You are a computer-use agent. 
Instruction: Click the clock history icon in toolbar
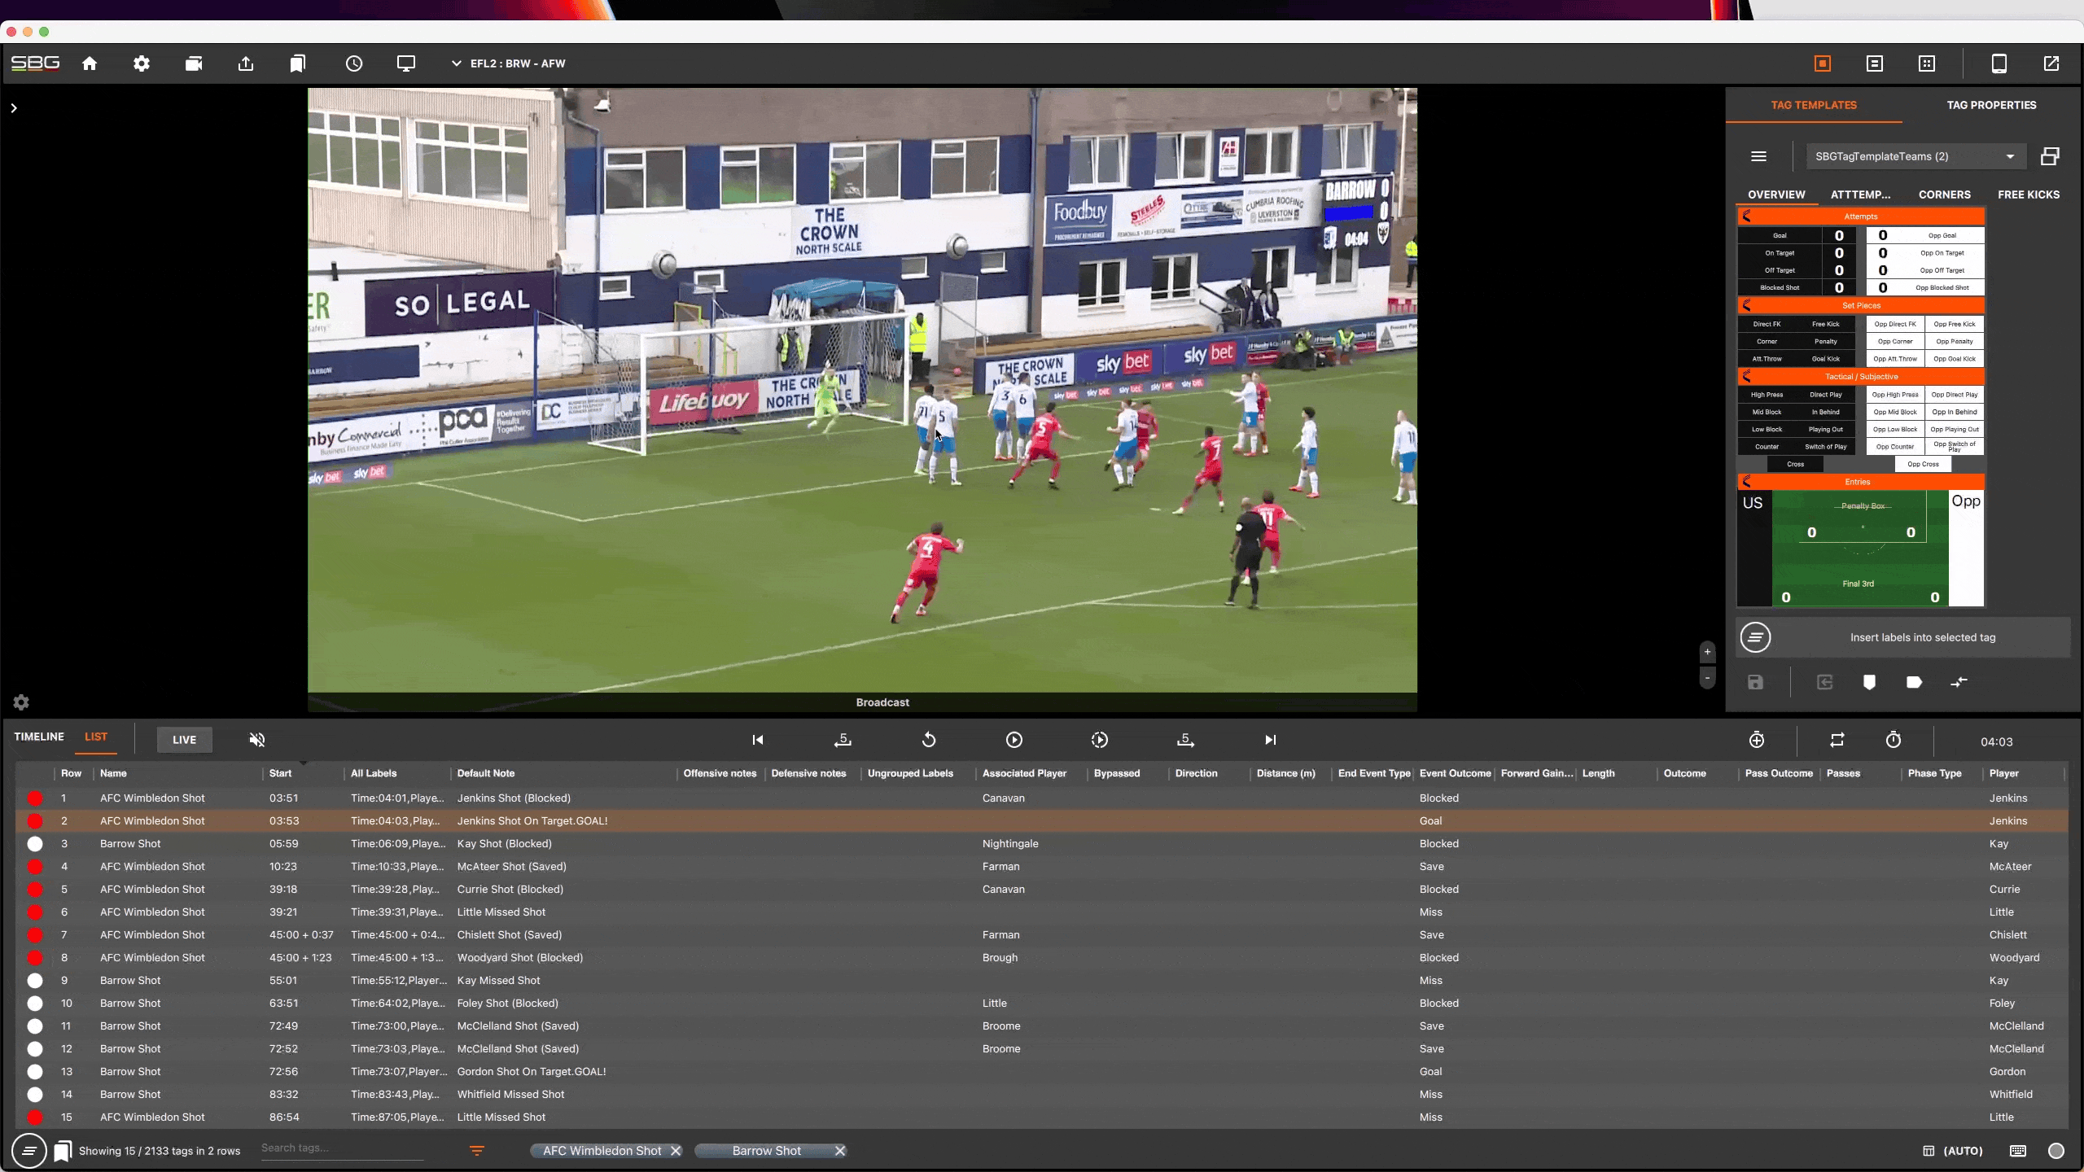tap(354, 63)
